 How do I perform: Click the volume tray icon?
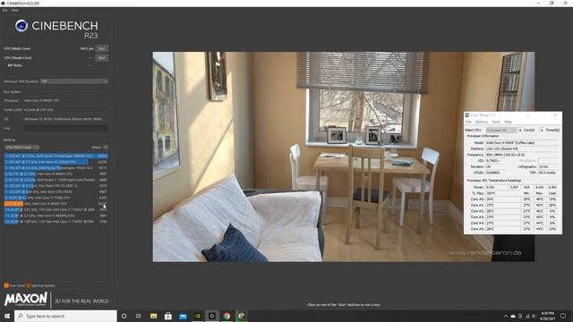click(534, 316)
